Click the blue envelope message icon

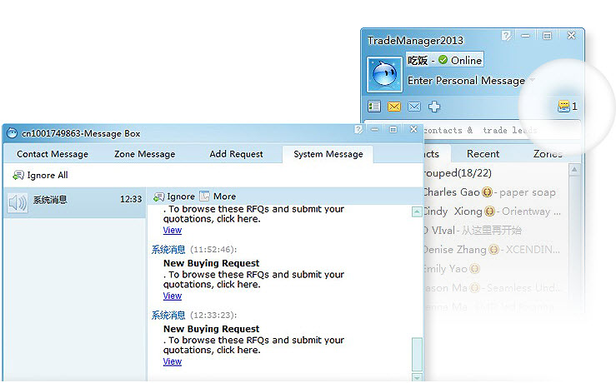pos(413,107)
